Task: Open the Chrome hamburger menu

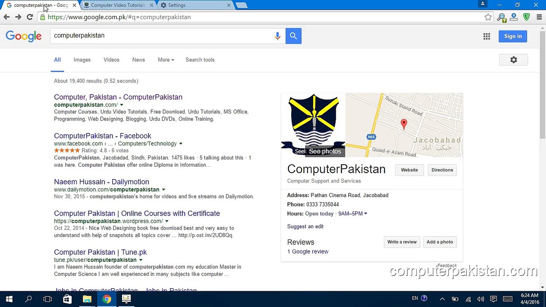Action: point(540,17)
